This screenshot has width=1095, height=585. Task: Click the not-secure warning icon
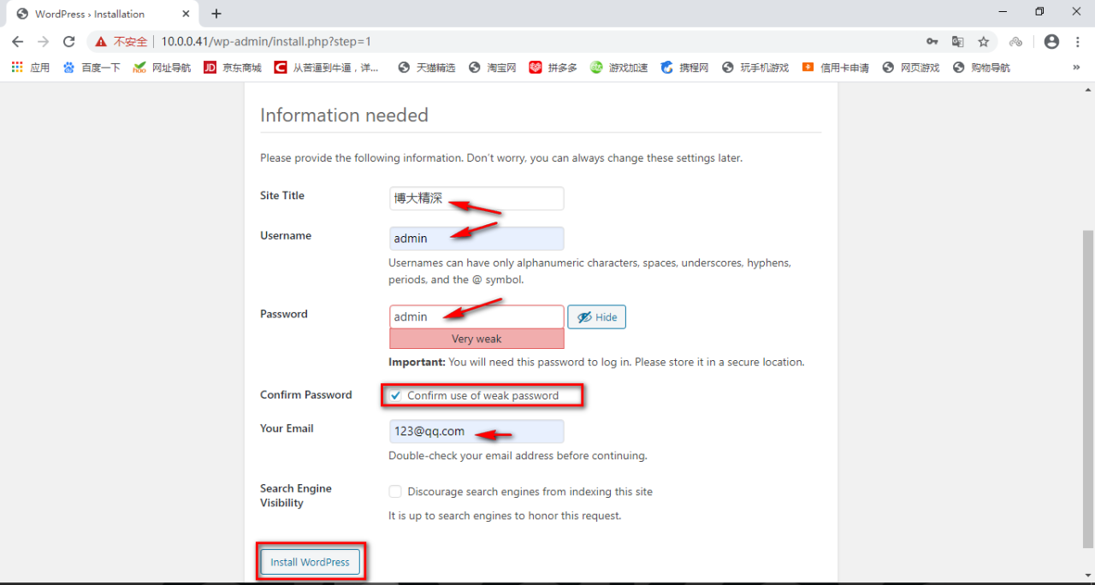pyautogui.click(x=101, y=41)
